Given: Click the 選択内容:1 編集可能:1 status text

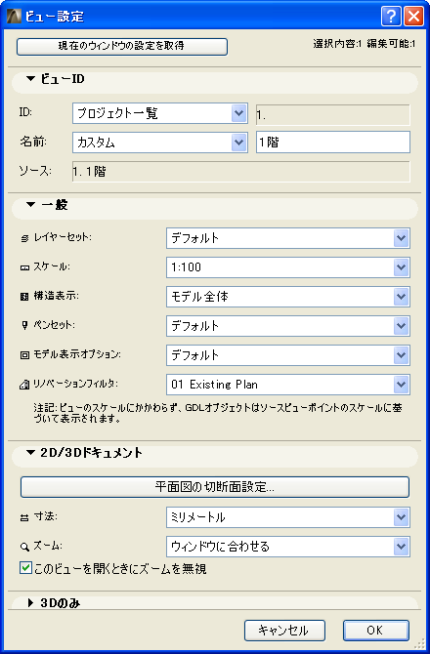Looking at the screenshot, I should [365, 44].
